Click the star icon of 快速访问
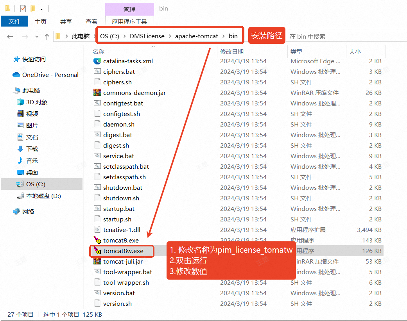Image resolution: width=407 pixels, height=321 pixels. pyautogui.click(x=16, y=59)
